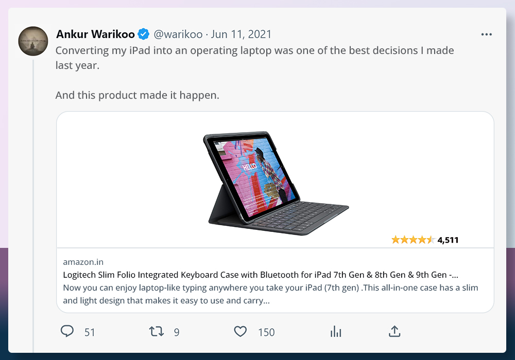Click the 51 replies count
Viewport: 515px width, 360px height.
pyautogui.click(x=90, y=332)
